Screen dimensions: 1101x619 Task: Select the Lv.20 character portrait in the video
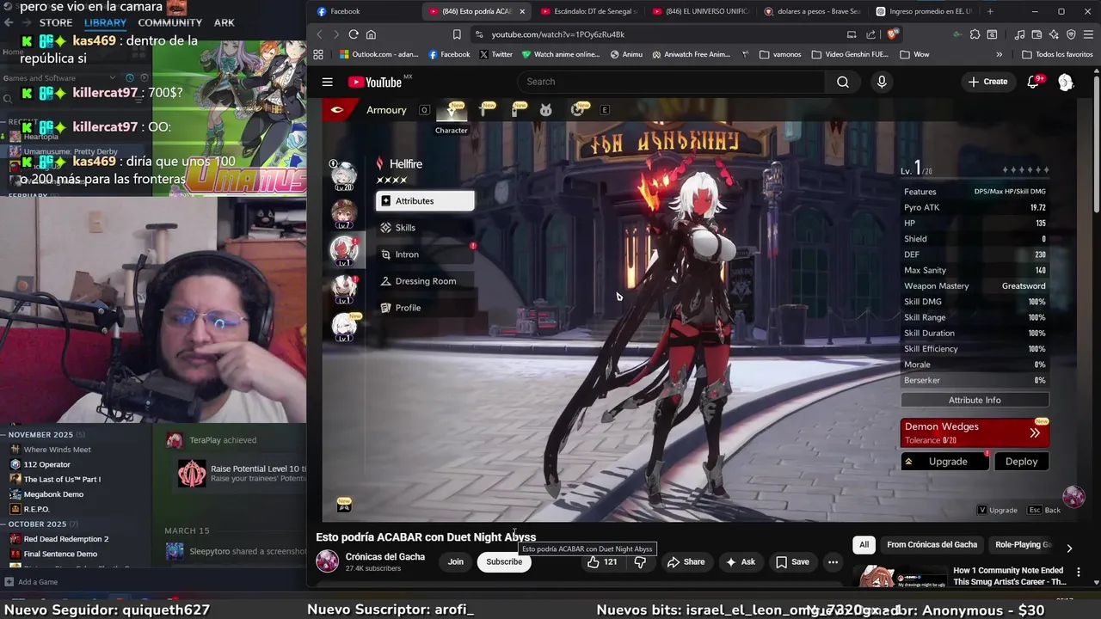coord(344,175)
